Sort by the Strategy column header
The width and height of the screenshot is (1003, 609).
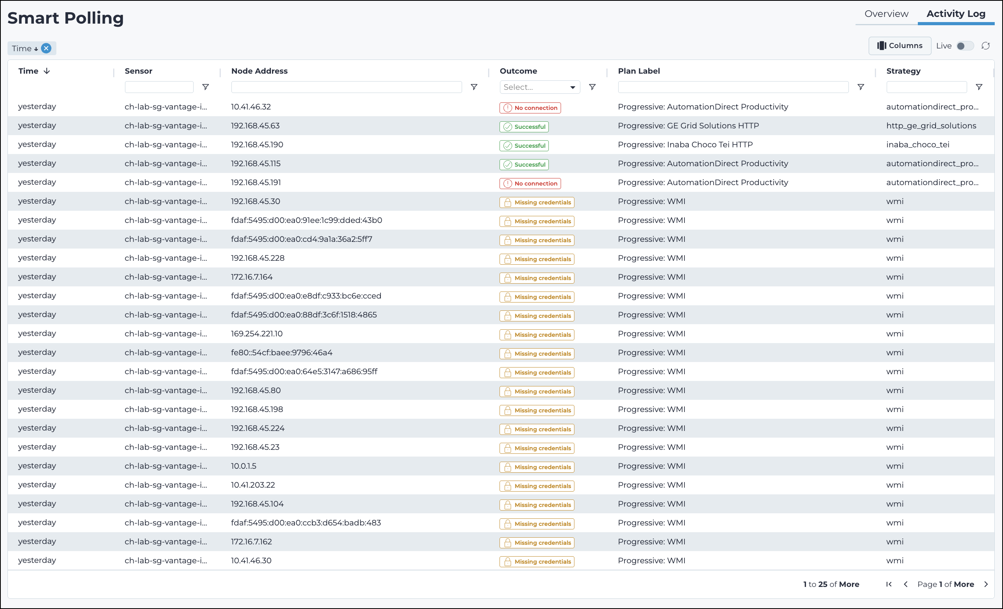(x=903, y=71)
